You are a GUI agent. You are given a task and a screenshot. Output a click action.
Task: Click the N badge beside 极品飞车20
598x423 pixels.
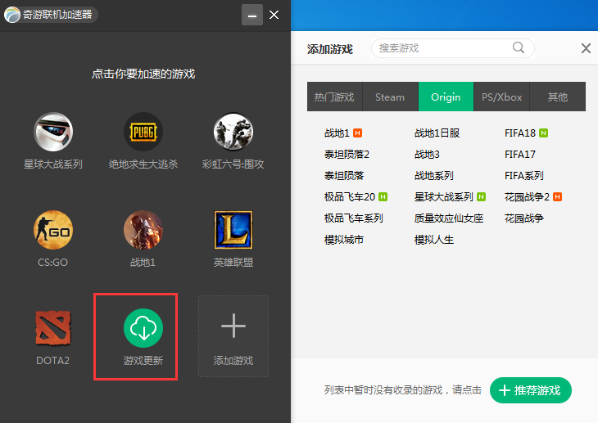(x=383, y=197)
